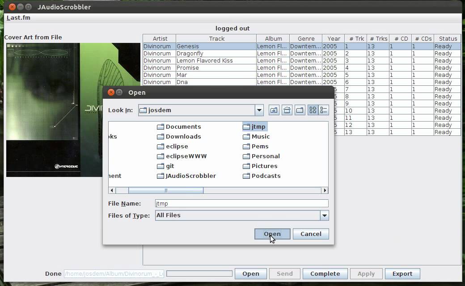Switch the file chooser to List view
The width and height of the screenshot is (465, 286).
313,110
